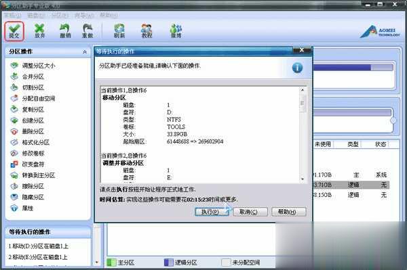Click the 类型 column header
Screen dimensions: 407x270
click(353, 144)
